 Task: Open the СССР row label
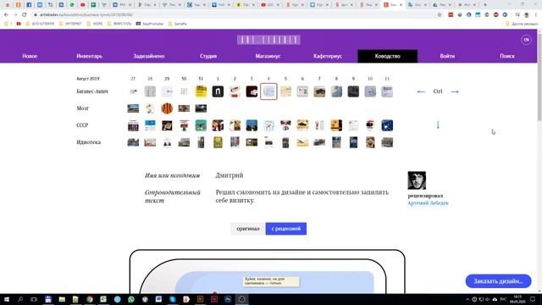82,125
